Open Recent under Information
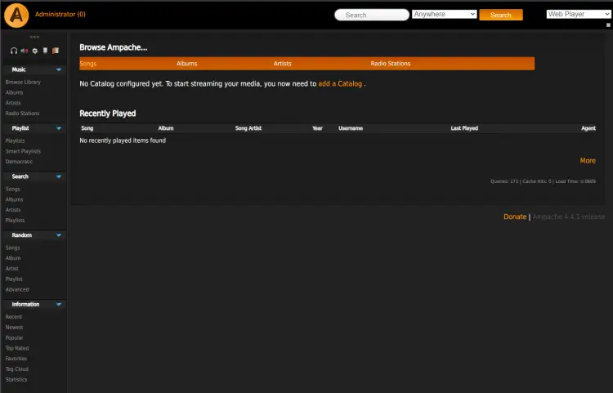The image size is (613, 393). point(14,317)
